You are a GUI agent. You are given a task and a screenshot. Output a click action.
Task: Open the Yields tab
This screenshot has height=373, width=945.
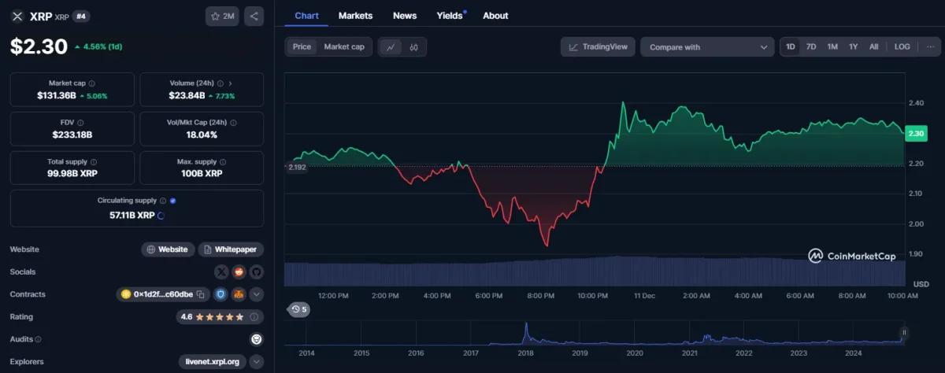click(x=450, y=16)
